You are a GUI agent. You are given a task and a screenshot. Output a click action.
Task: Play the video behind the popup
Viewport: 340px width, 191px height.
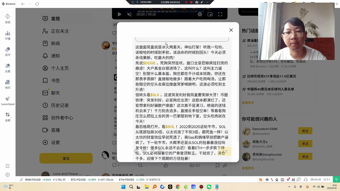[x=119, y=14]
